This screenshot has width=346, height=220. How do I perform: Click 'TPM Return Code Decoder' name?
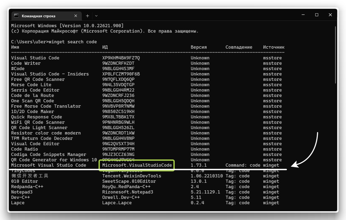(42, 138)
